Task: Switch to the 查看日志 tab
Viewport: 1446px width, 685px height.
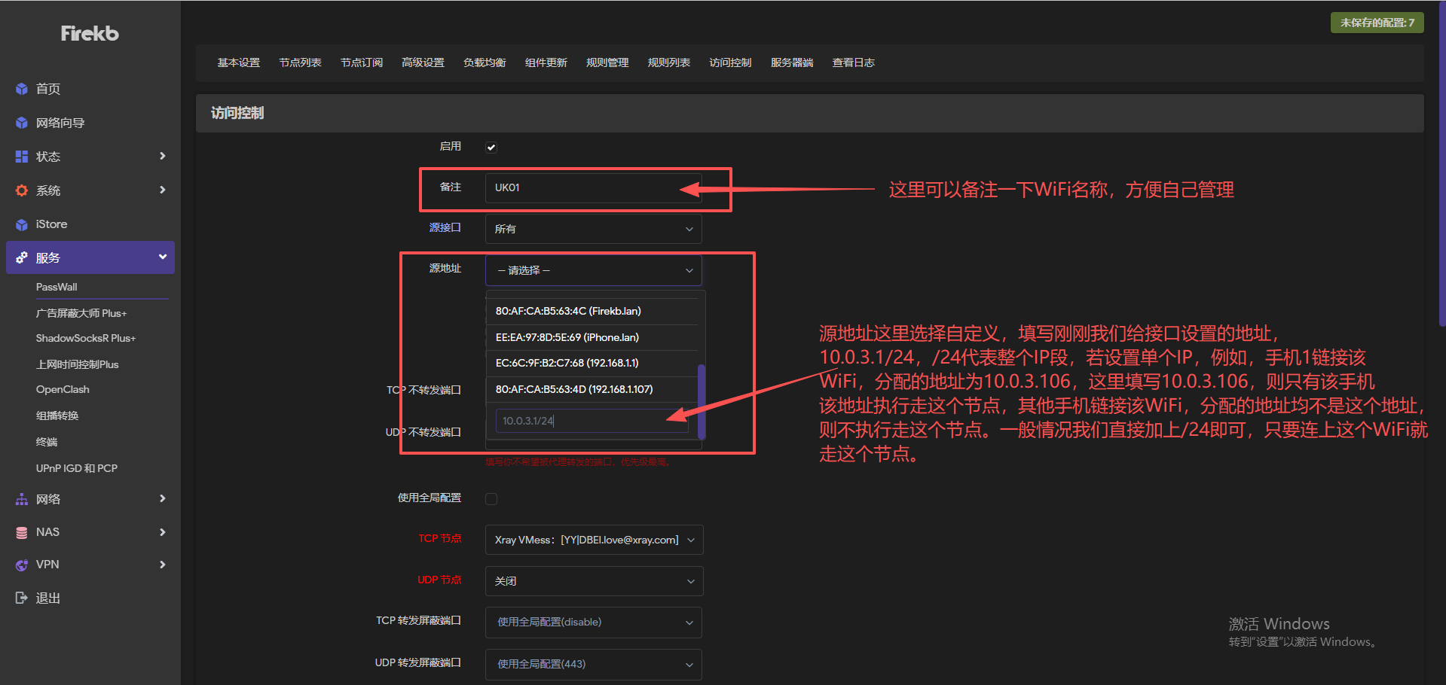Action: pyautogui.click(x=853, y=62)
